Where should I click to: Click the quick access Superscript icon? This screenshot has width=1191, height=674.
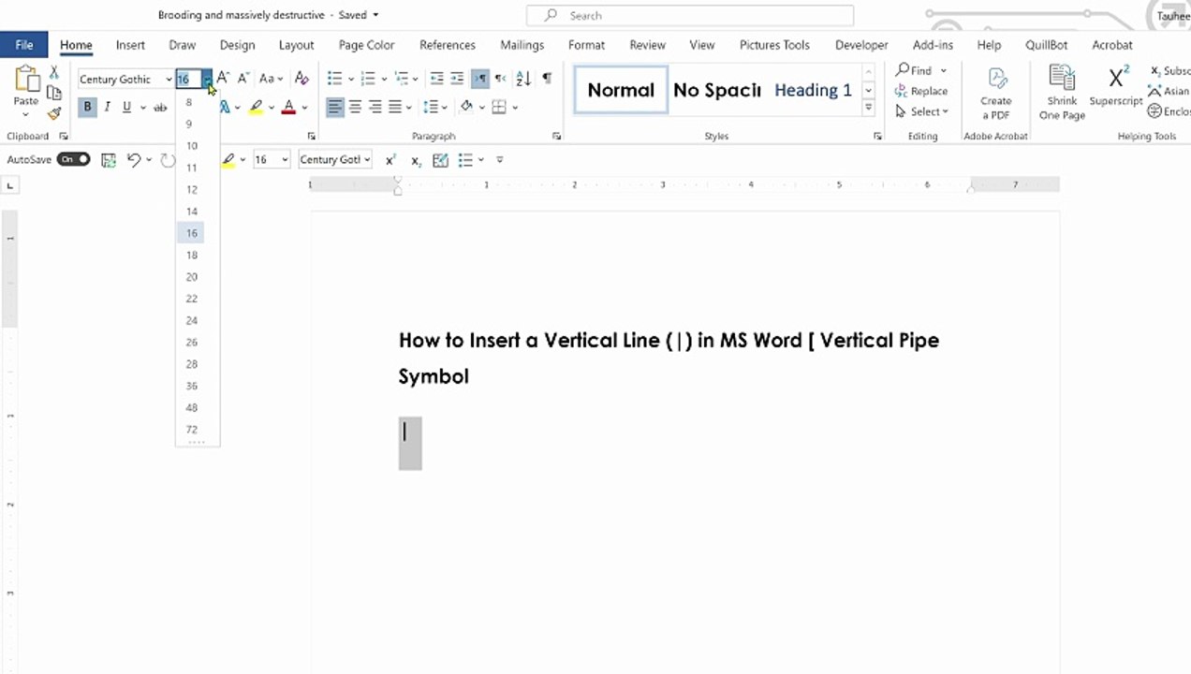click(390, 160)
